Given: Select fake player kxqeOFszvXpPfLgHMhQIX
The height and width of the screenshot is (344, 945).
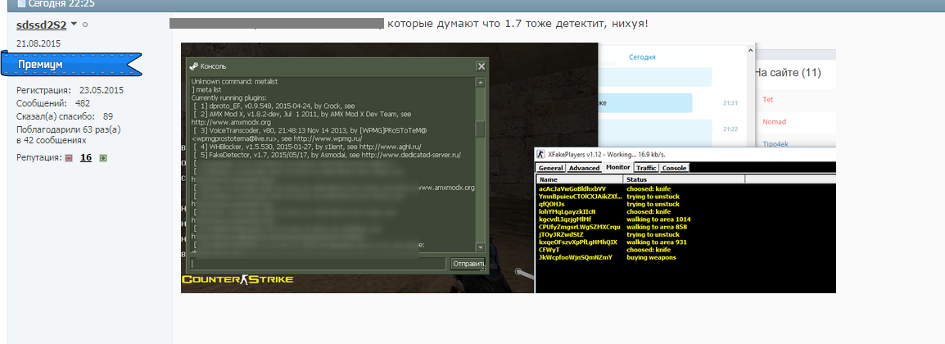Looking at the screenshot, I should point(578,242).
